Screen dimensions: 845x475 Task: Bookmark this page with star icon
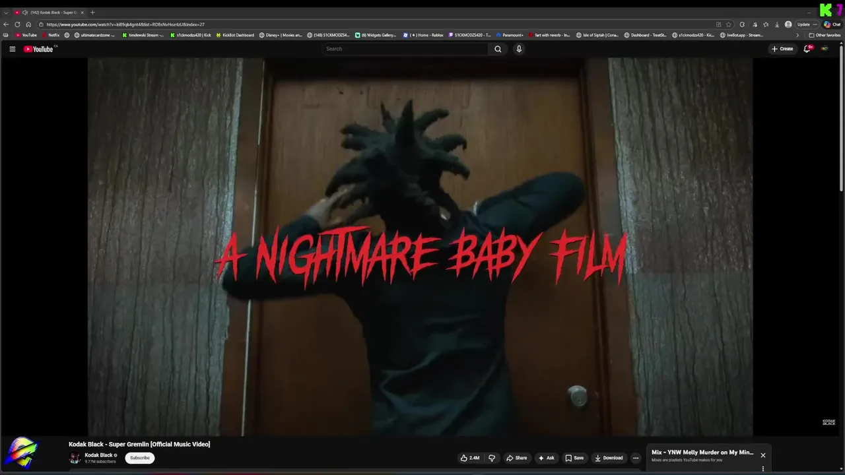point(728,24)
